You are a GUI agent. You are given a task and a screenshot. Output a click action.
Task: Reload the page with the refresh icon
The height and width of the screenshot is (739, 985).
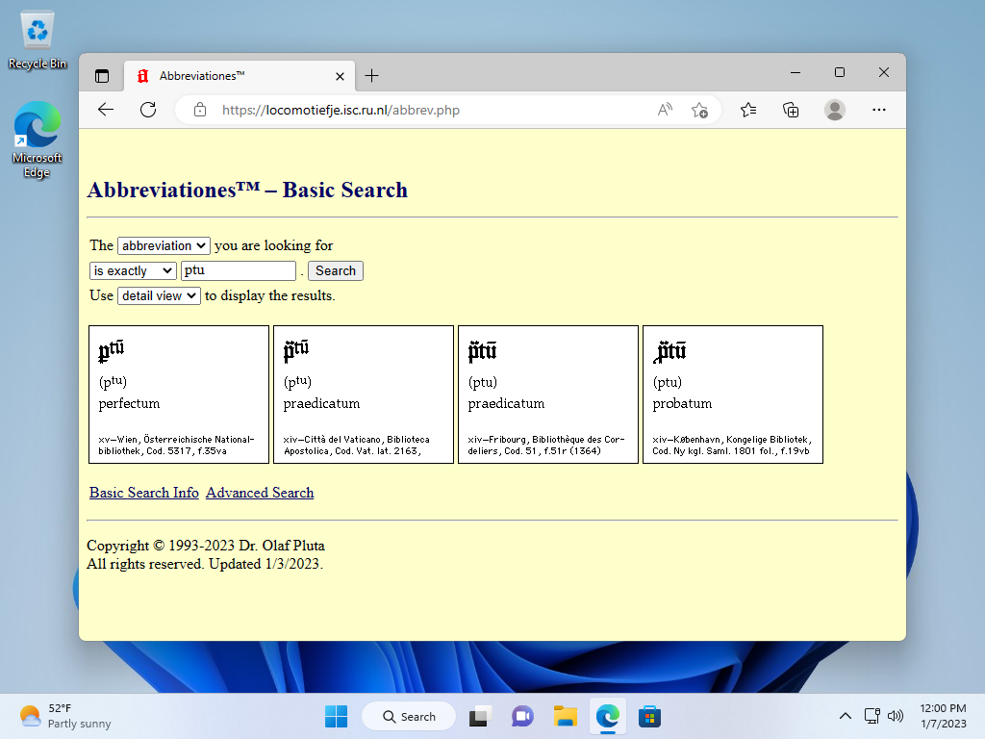(147, 110)
